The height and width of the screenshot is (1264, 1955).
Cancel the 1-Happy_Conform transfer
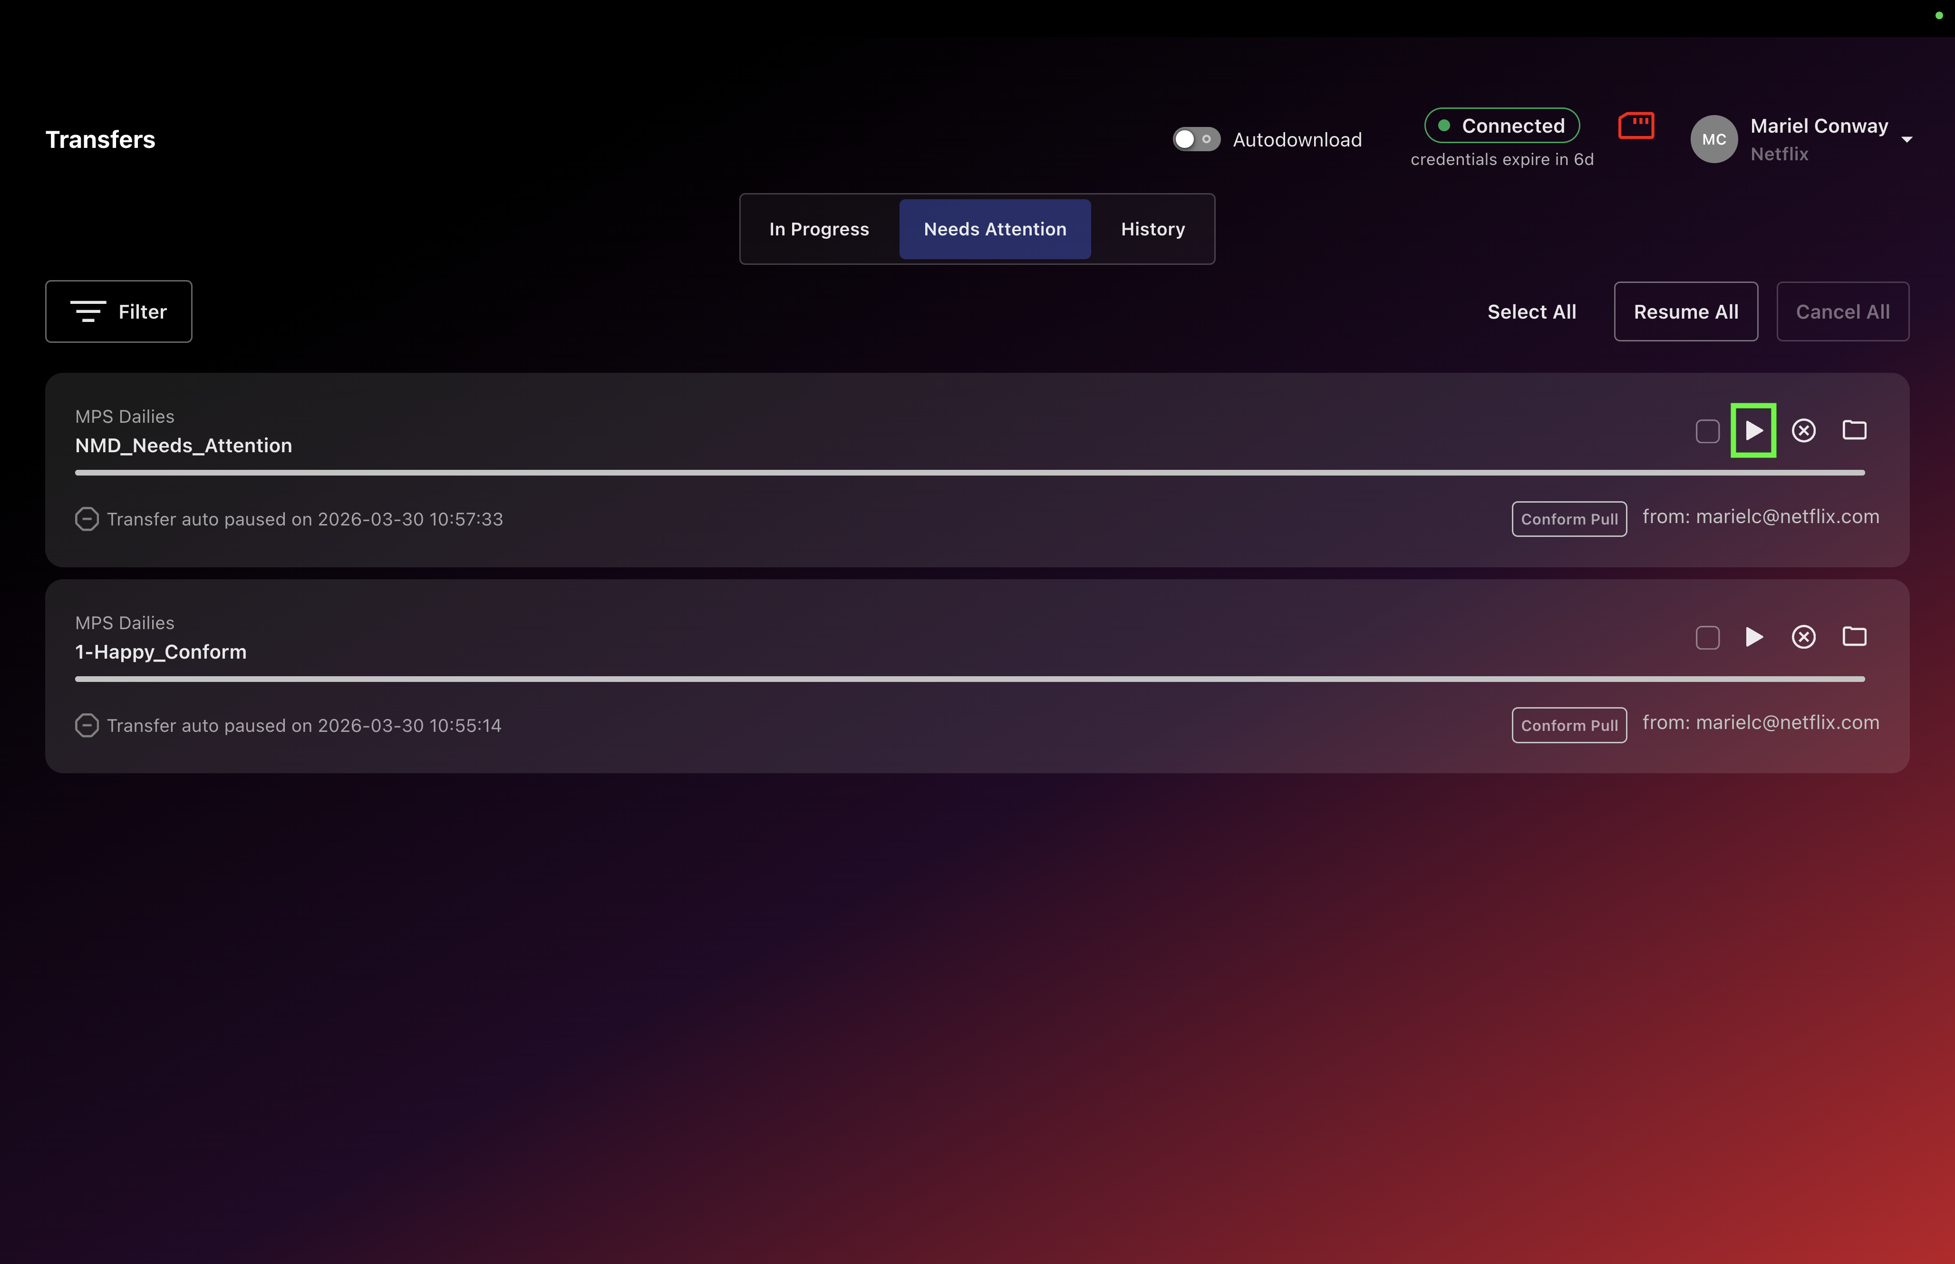pos(1803,637)
